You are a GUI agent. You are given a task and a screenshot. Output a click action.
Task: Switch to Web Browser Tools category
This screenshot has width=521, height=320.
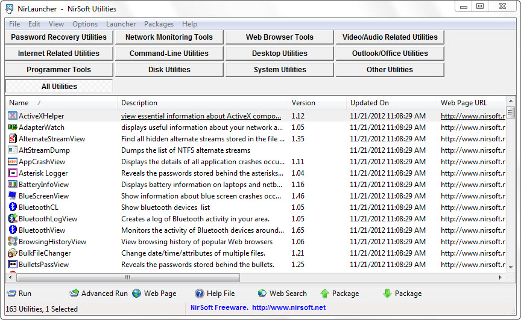[279, 37]
